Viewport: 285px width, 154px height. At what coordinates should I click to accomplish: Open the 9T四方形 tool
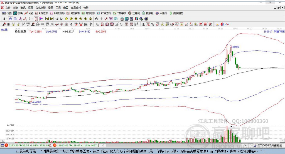point(104,13)
